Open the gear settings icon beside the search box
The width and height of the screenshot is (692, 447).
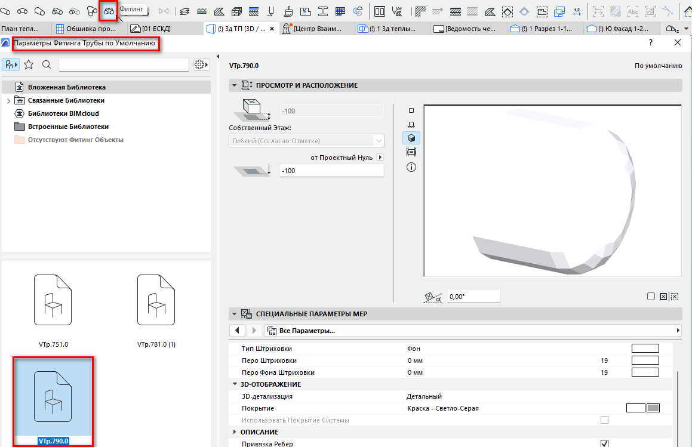[x=199, y=63]
